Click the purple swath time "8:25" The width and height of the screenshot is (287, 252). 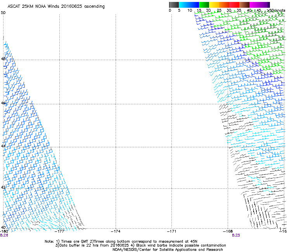point(236,235)
